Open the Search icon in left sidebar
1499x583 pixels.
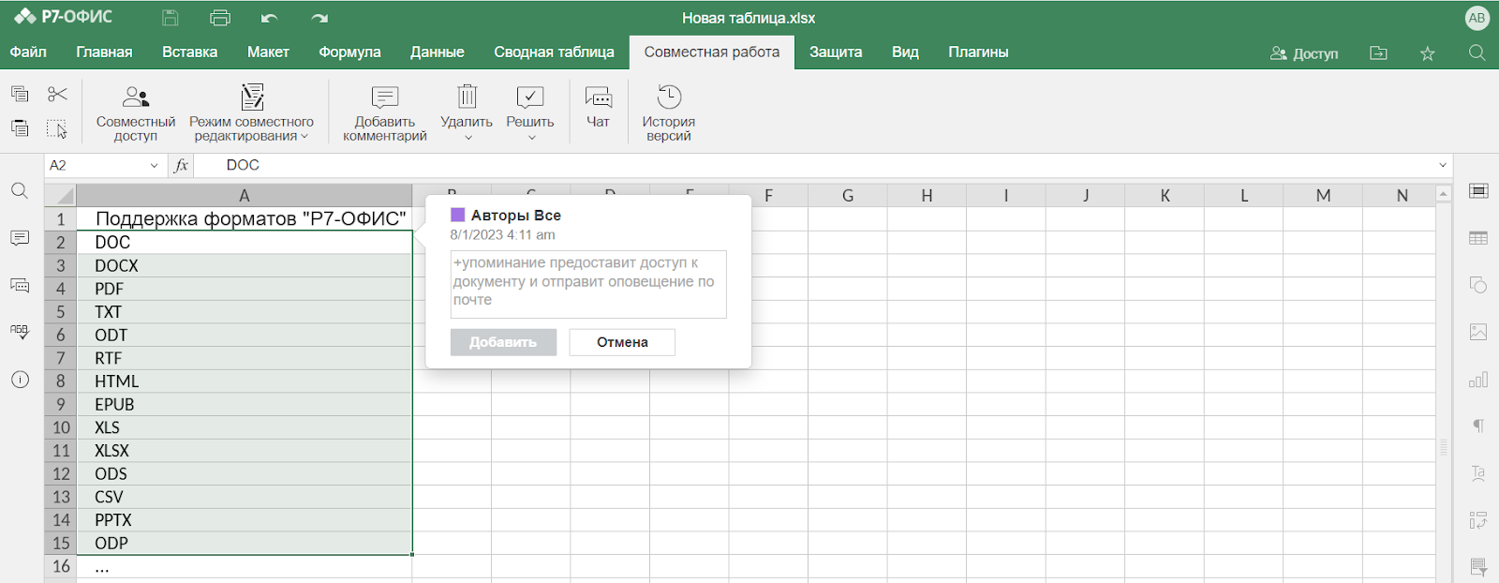(x=20, y=191)
